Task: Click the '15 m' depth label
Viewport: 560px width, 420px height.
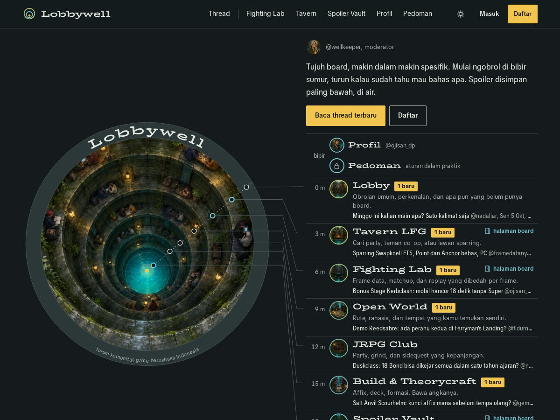Action: [x=318, y=384]
